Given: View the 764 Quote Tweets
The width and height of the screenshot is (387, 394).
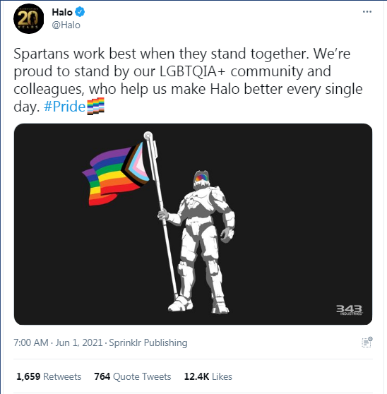Looking at the screenshot, I should click(133, 376).
